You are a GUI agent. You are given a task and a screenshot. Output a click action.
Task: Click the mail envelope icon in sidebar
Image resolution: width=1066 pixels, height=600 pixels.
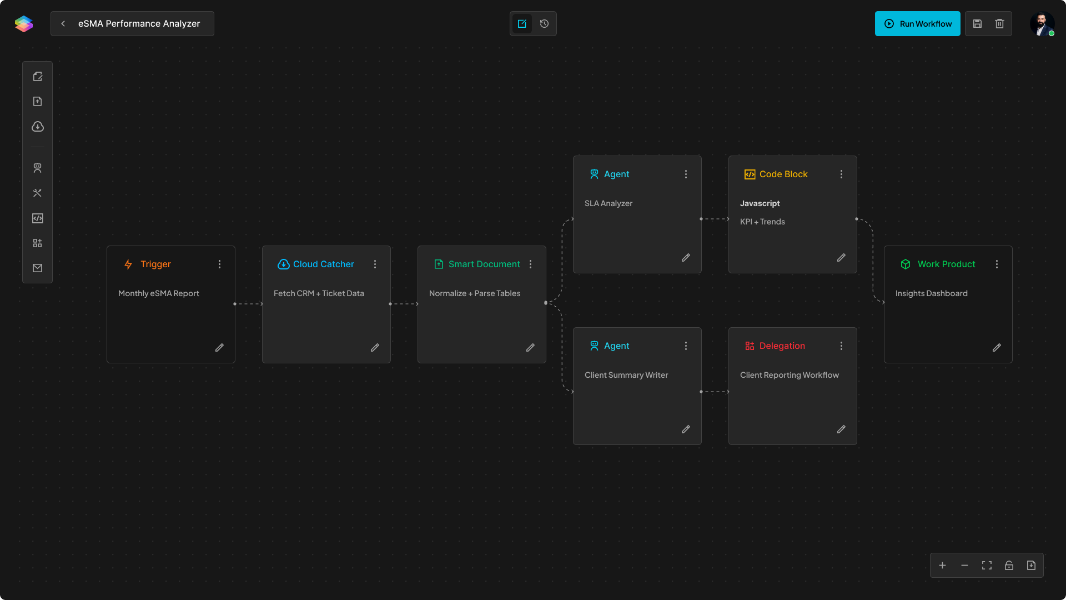37,268
